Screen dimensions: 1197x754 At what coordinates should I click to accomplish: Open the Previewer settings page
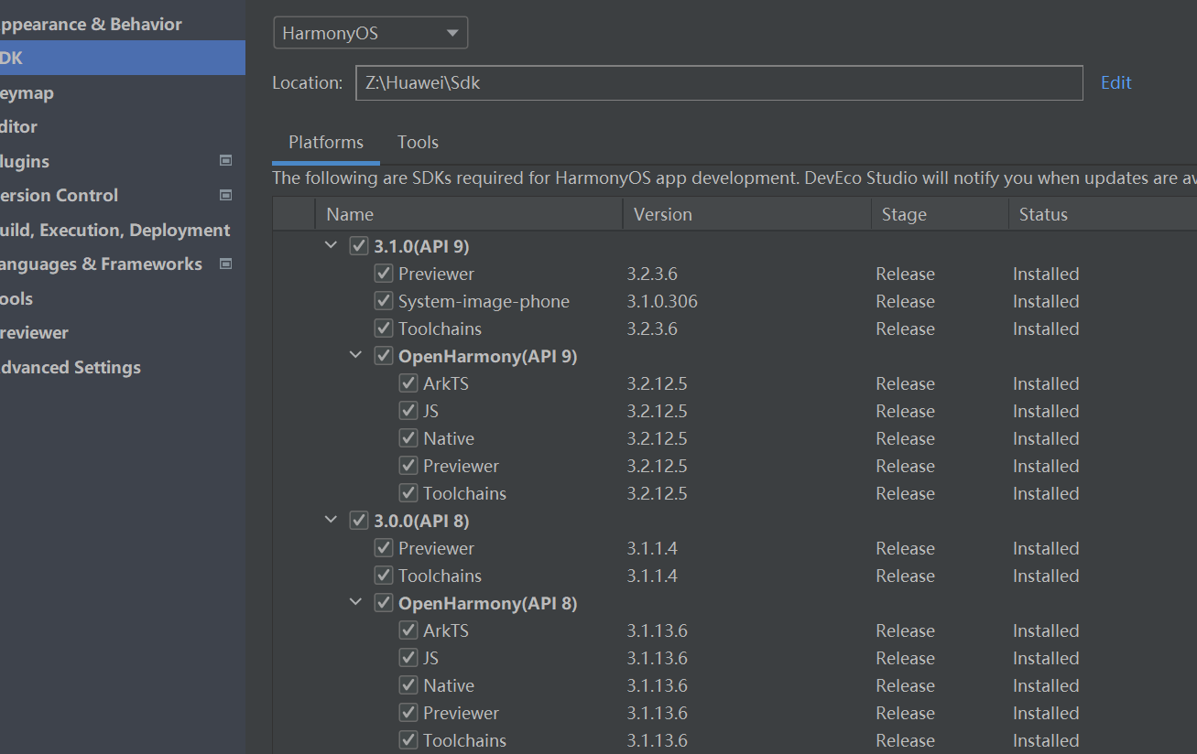pos(34,332)
